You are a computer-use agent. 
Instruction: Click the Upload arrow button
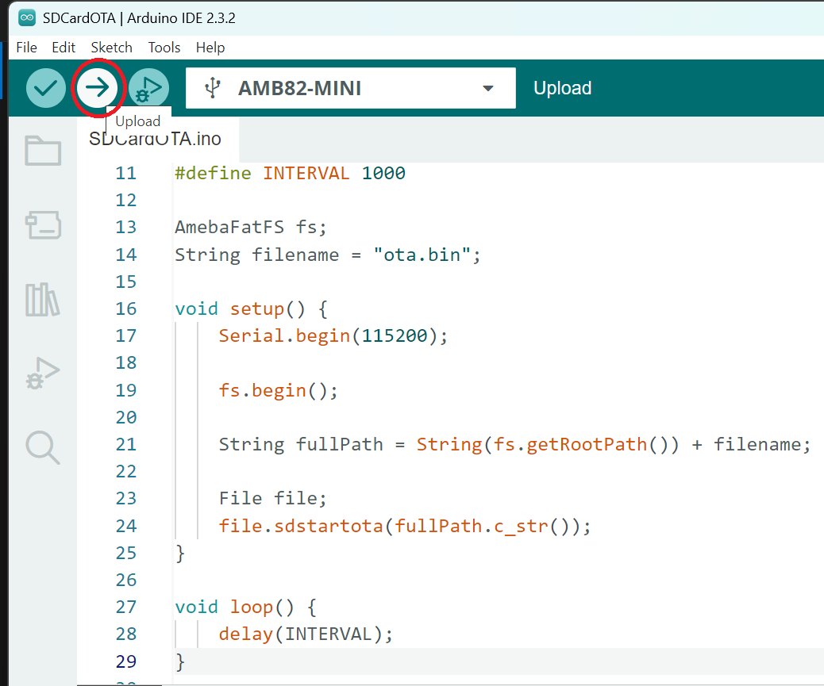[x=97, y=88]
